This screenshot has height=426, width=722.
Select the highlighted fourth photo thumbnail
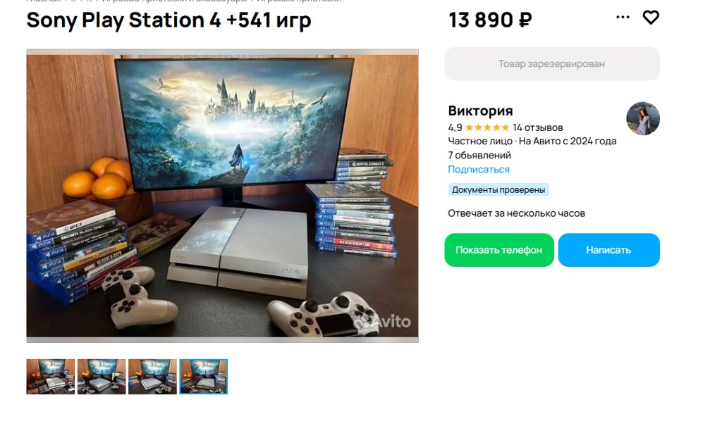point(204,376)
